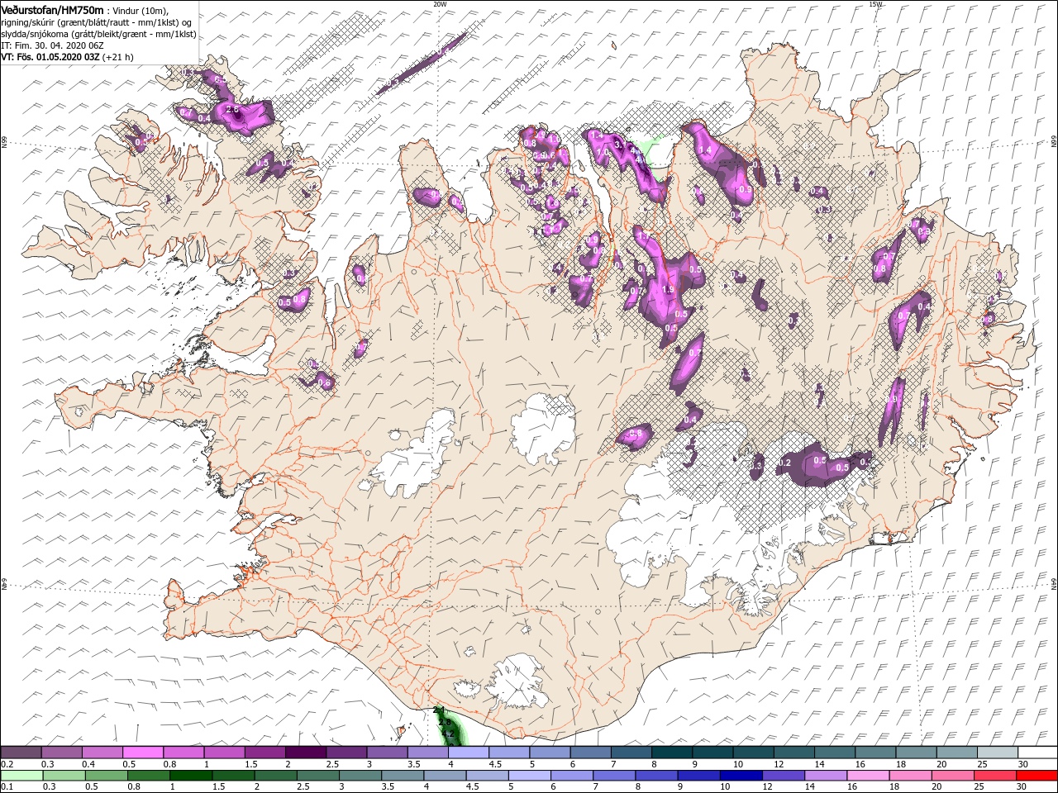
Task: Select the top-row dark purple swatch labeled 2
Action: click(306, 753)
